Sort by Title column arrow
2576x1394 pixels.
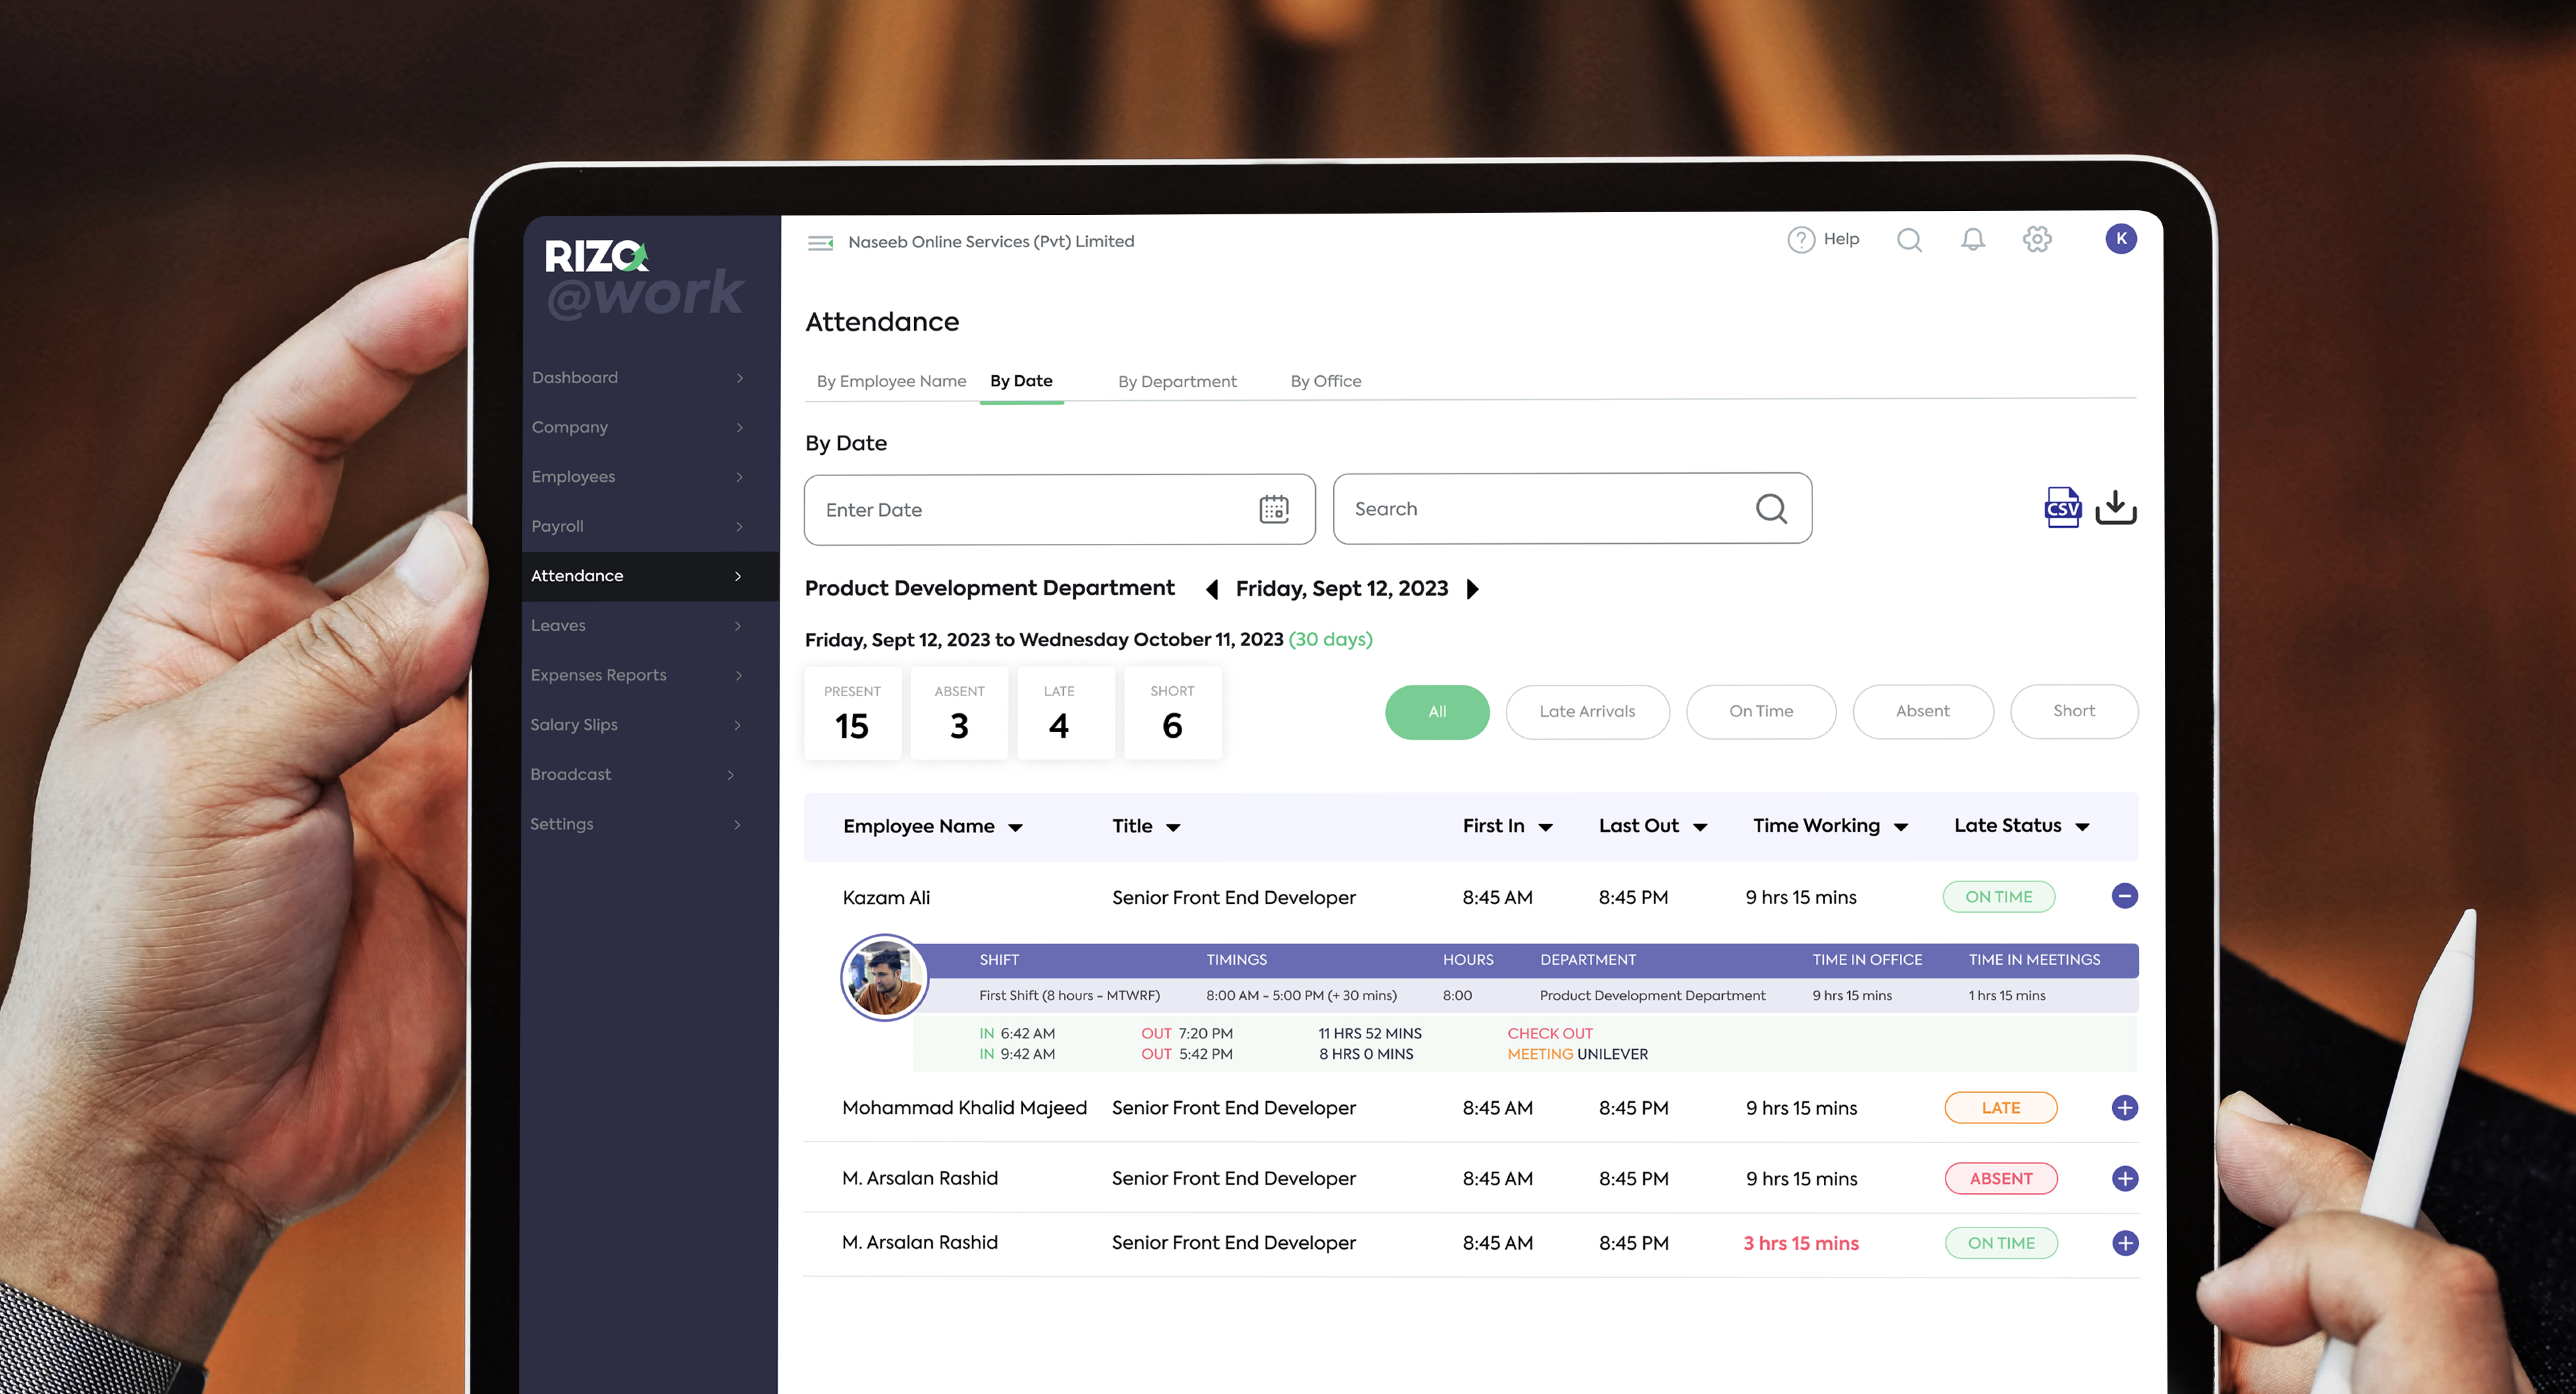(1173, 828)
